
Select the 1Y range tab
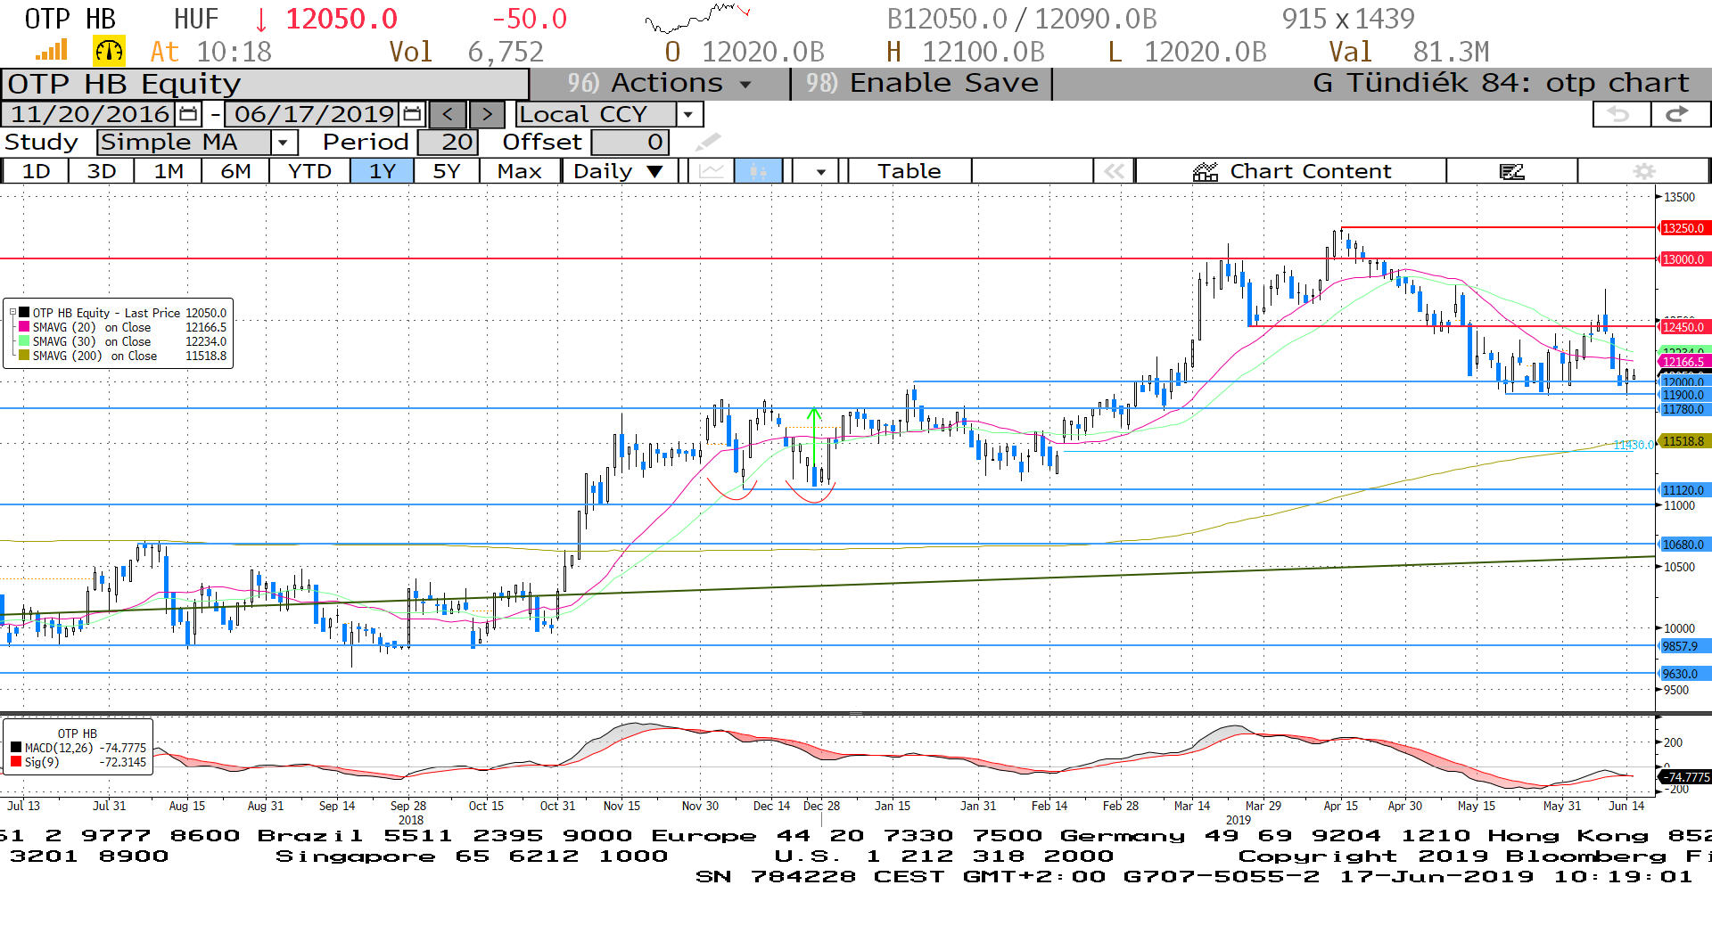pyautogui.click(x=382, y=171)
